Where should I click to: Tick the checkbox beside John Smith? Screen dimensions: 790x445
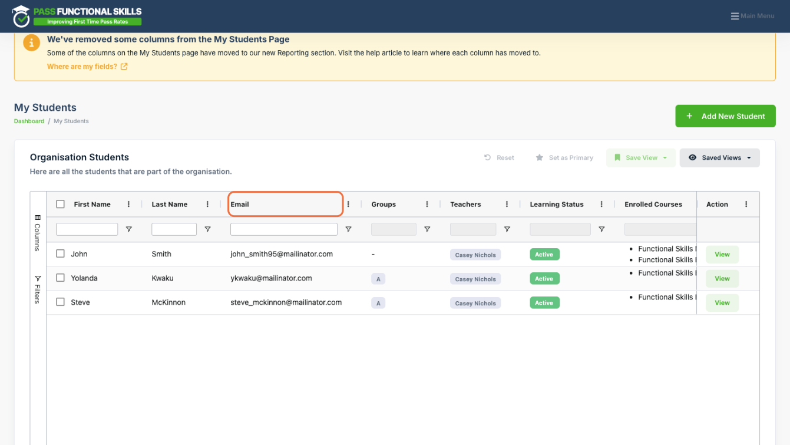[x=60, y=254]
